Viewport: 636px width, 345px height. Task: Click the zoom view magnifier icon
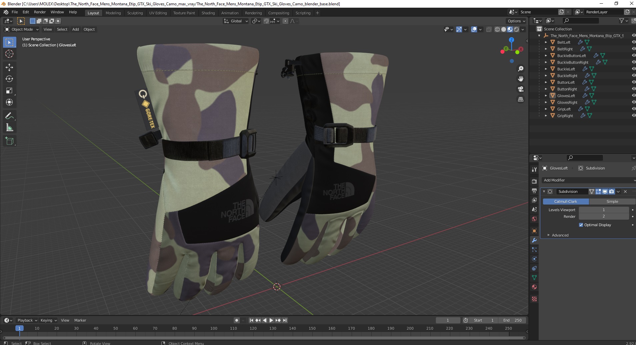520,69
